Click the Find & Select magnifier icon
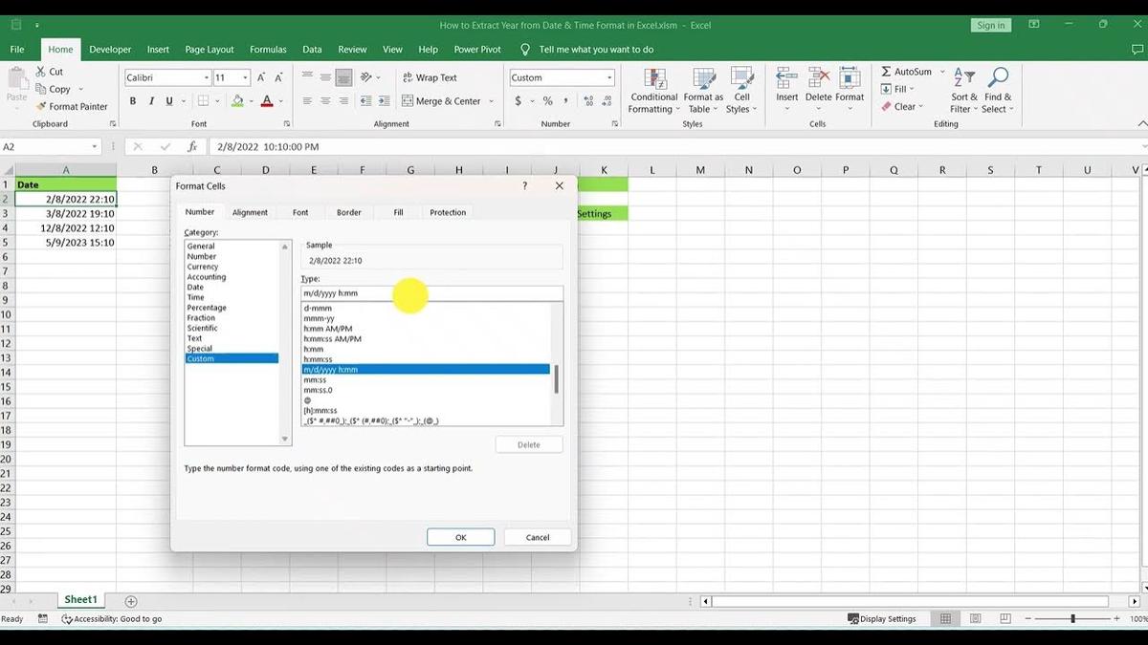1148x645 pixels. (x=998, y=76)
